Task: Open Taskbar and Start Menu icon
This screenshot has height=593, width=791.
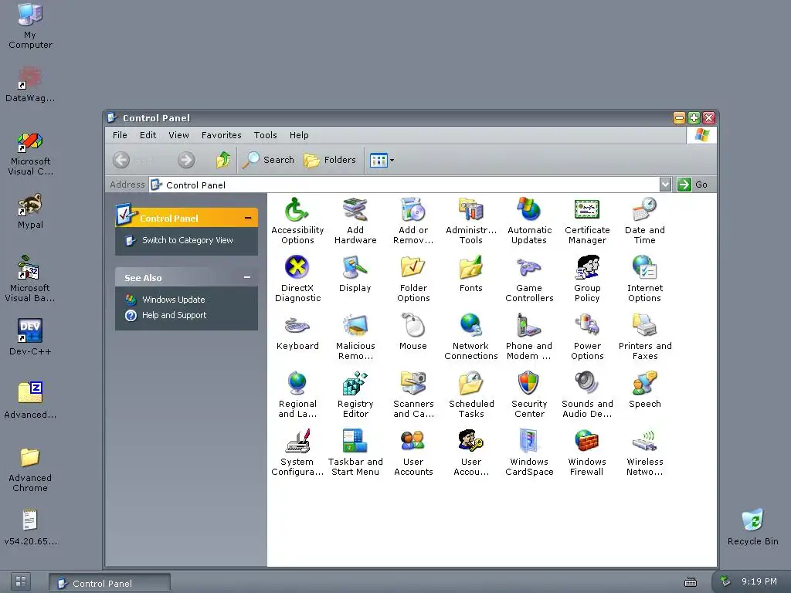Action: point(355,452)
